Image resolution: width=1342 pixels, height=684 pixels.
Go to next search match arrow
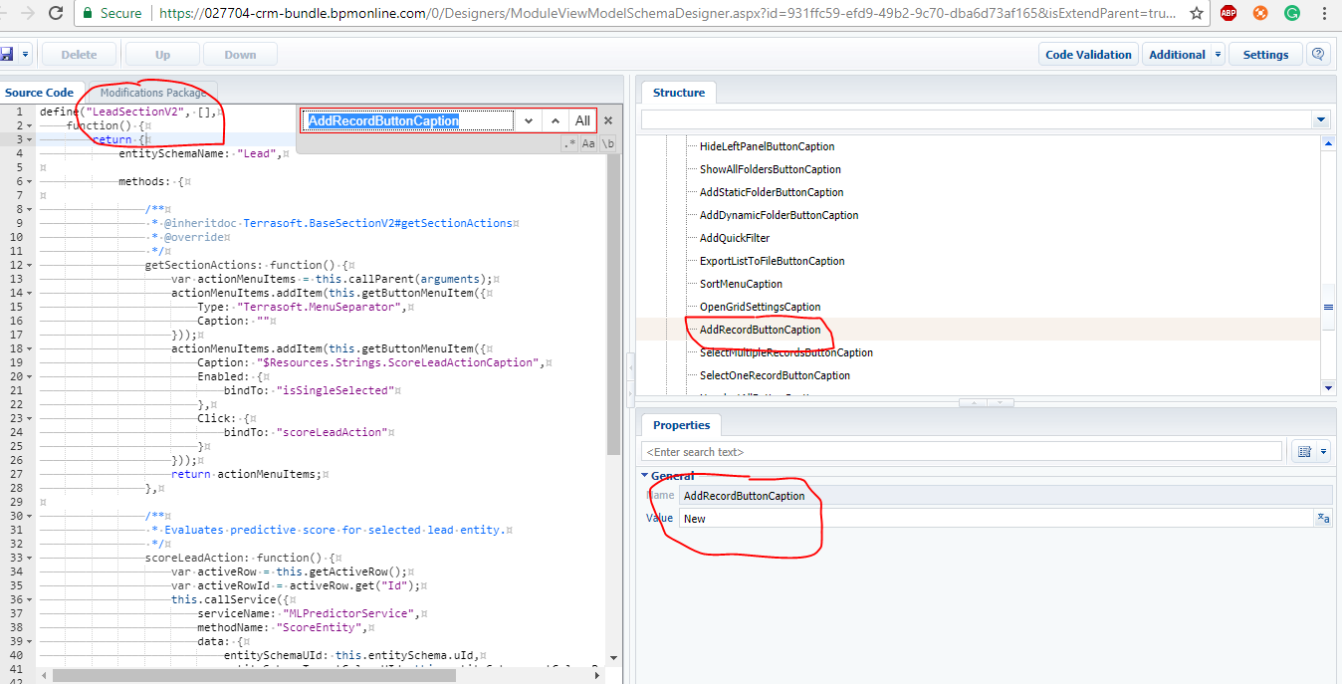pyautogui.click(x=527, y=120)
